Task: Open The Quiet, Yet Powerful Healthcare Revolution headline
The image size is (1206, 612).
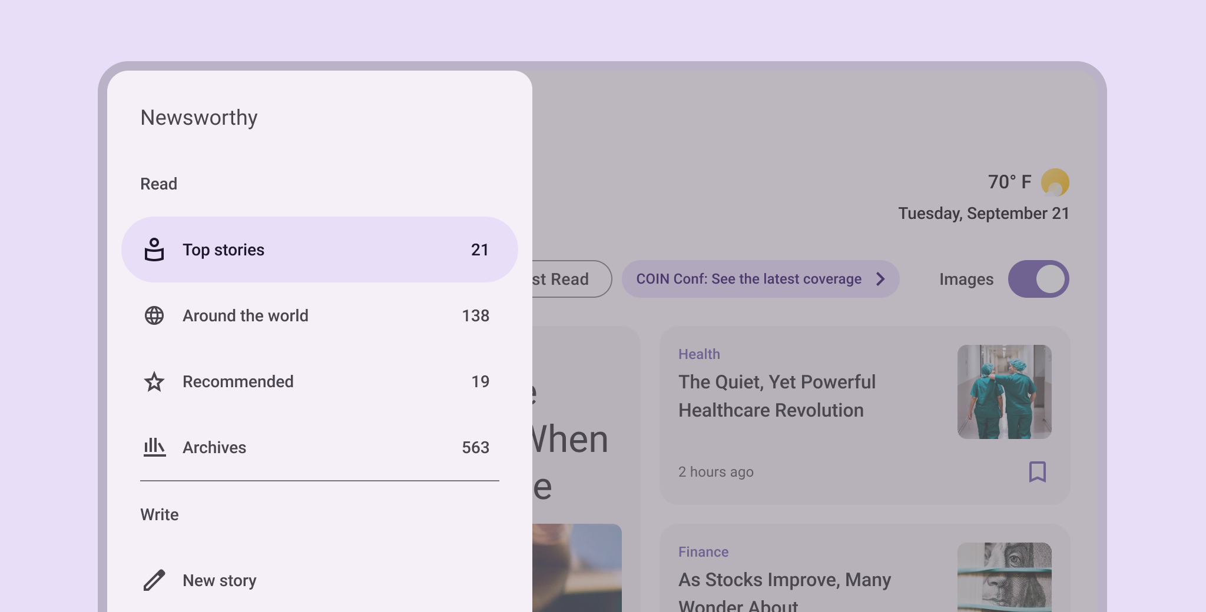Action: click(x=777, y=396)
